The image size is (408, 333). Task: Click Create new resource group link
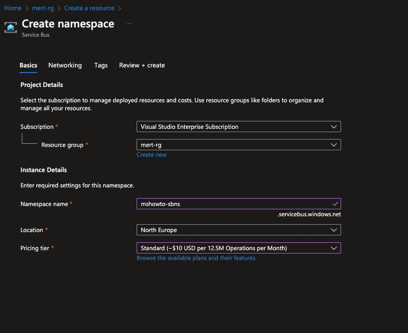[x=151, y=155]
